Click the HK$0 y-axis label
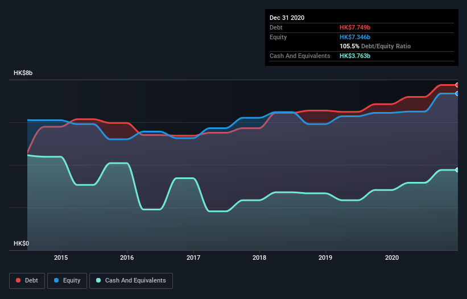Viewport: 467px width, 299px height. (x=22, y=243)
